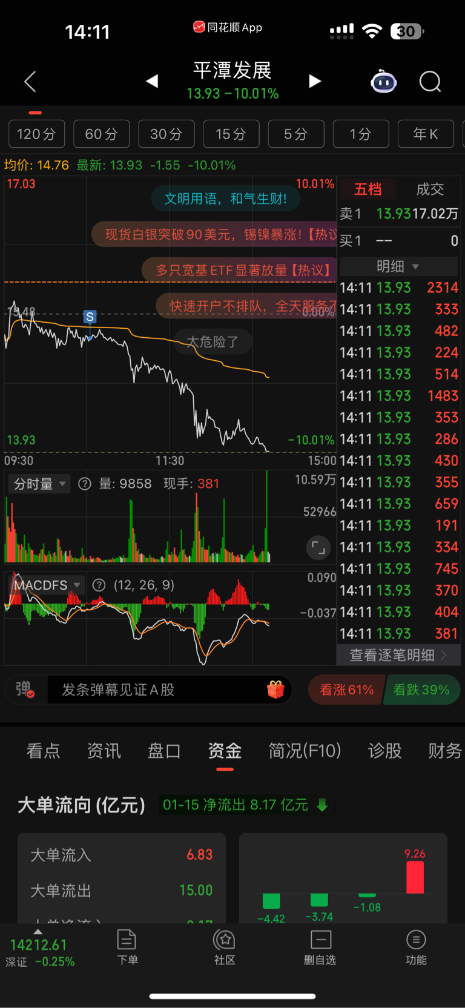Vote 看跌 39% bearish
465x1008 pixels.
[421, 690]
